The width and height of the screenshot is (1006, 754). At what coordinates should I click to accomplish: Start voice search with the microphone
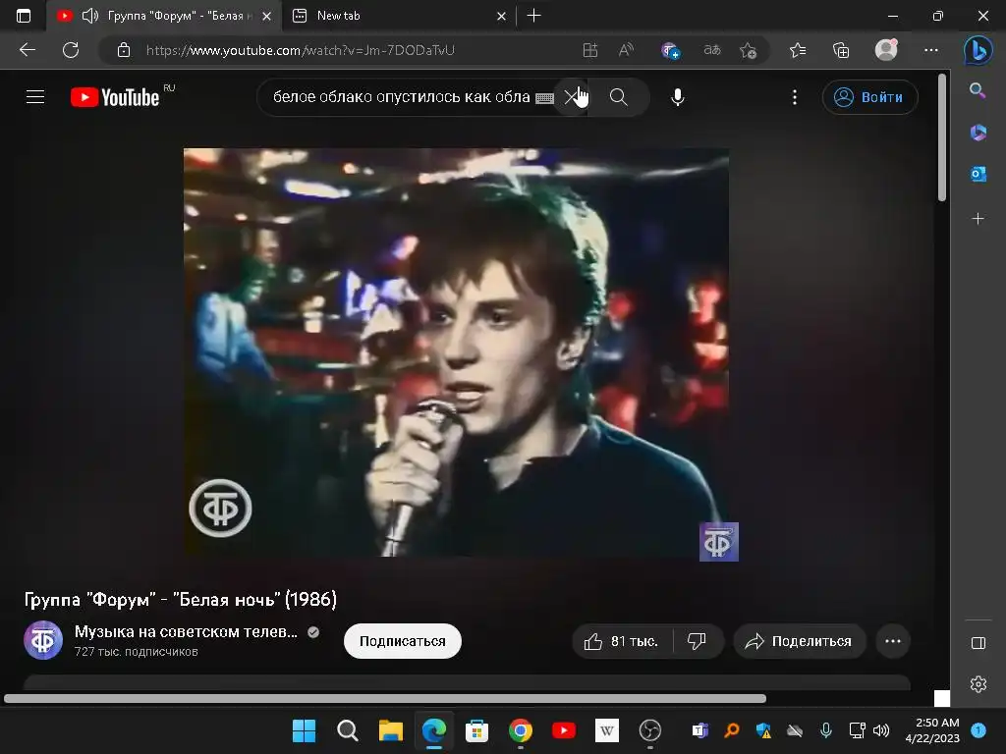coord(678,97)
